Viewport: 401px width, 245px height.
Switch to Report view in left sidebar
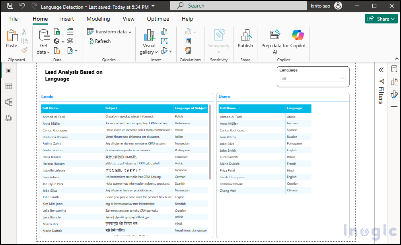[x=9, y=70]
